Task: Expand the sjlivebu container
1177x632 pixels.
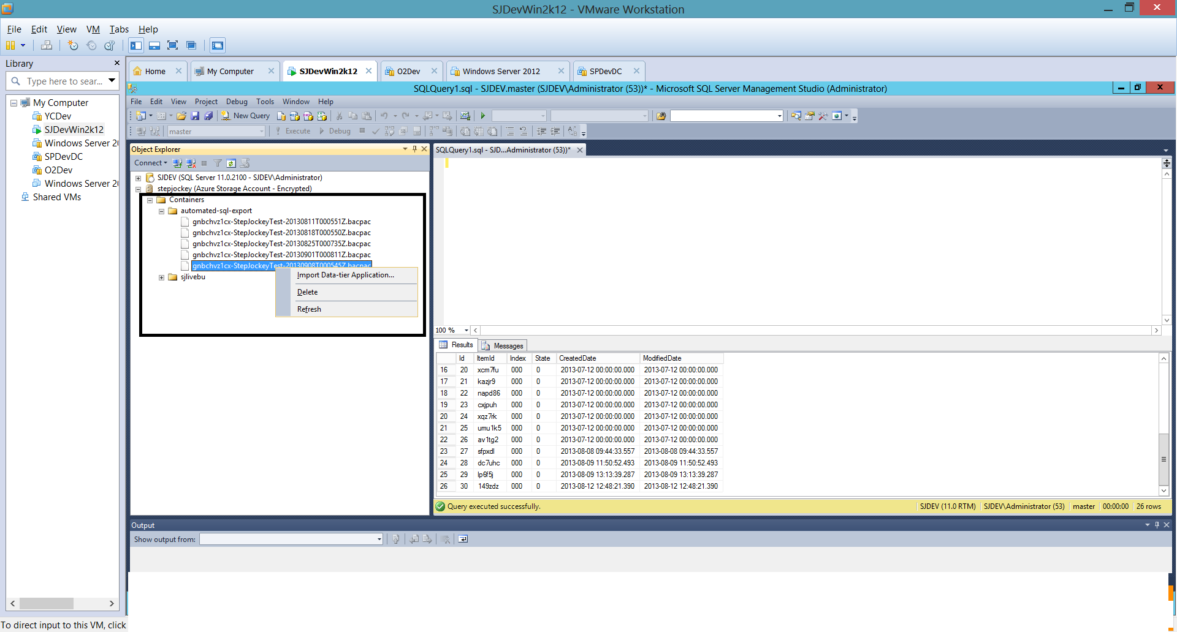Action: 161,277
